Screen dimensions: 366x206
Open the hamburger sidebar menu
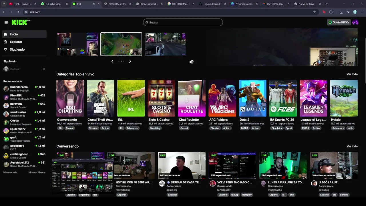[x=6, y=22]
